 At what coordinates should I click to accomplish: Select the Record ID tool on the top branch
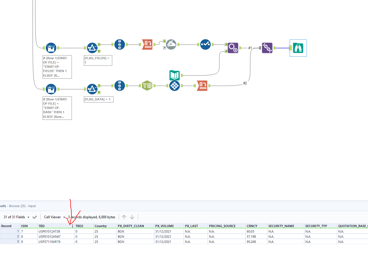point(120,44)
